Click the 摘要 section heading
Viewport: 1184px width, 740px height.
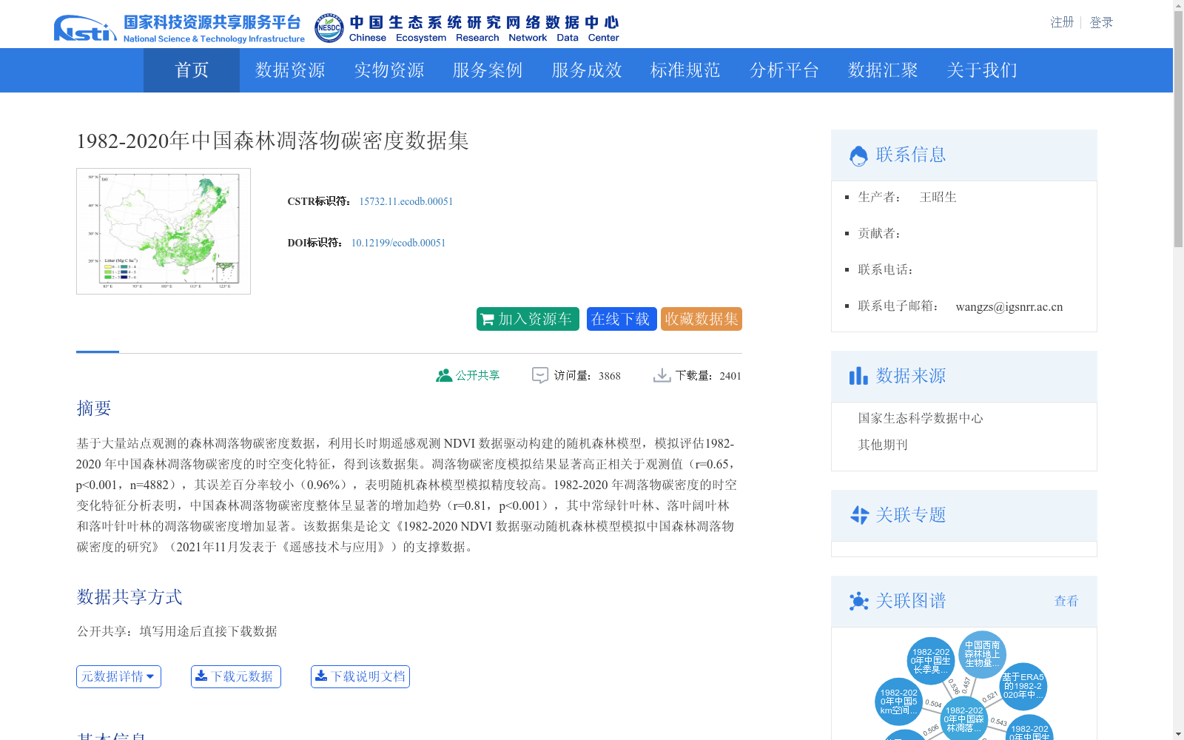pyautogui.click(x=94, y=408)
